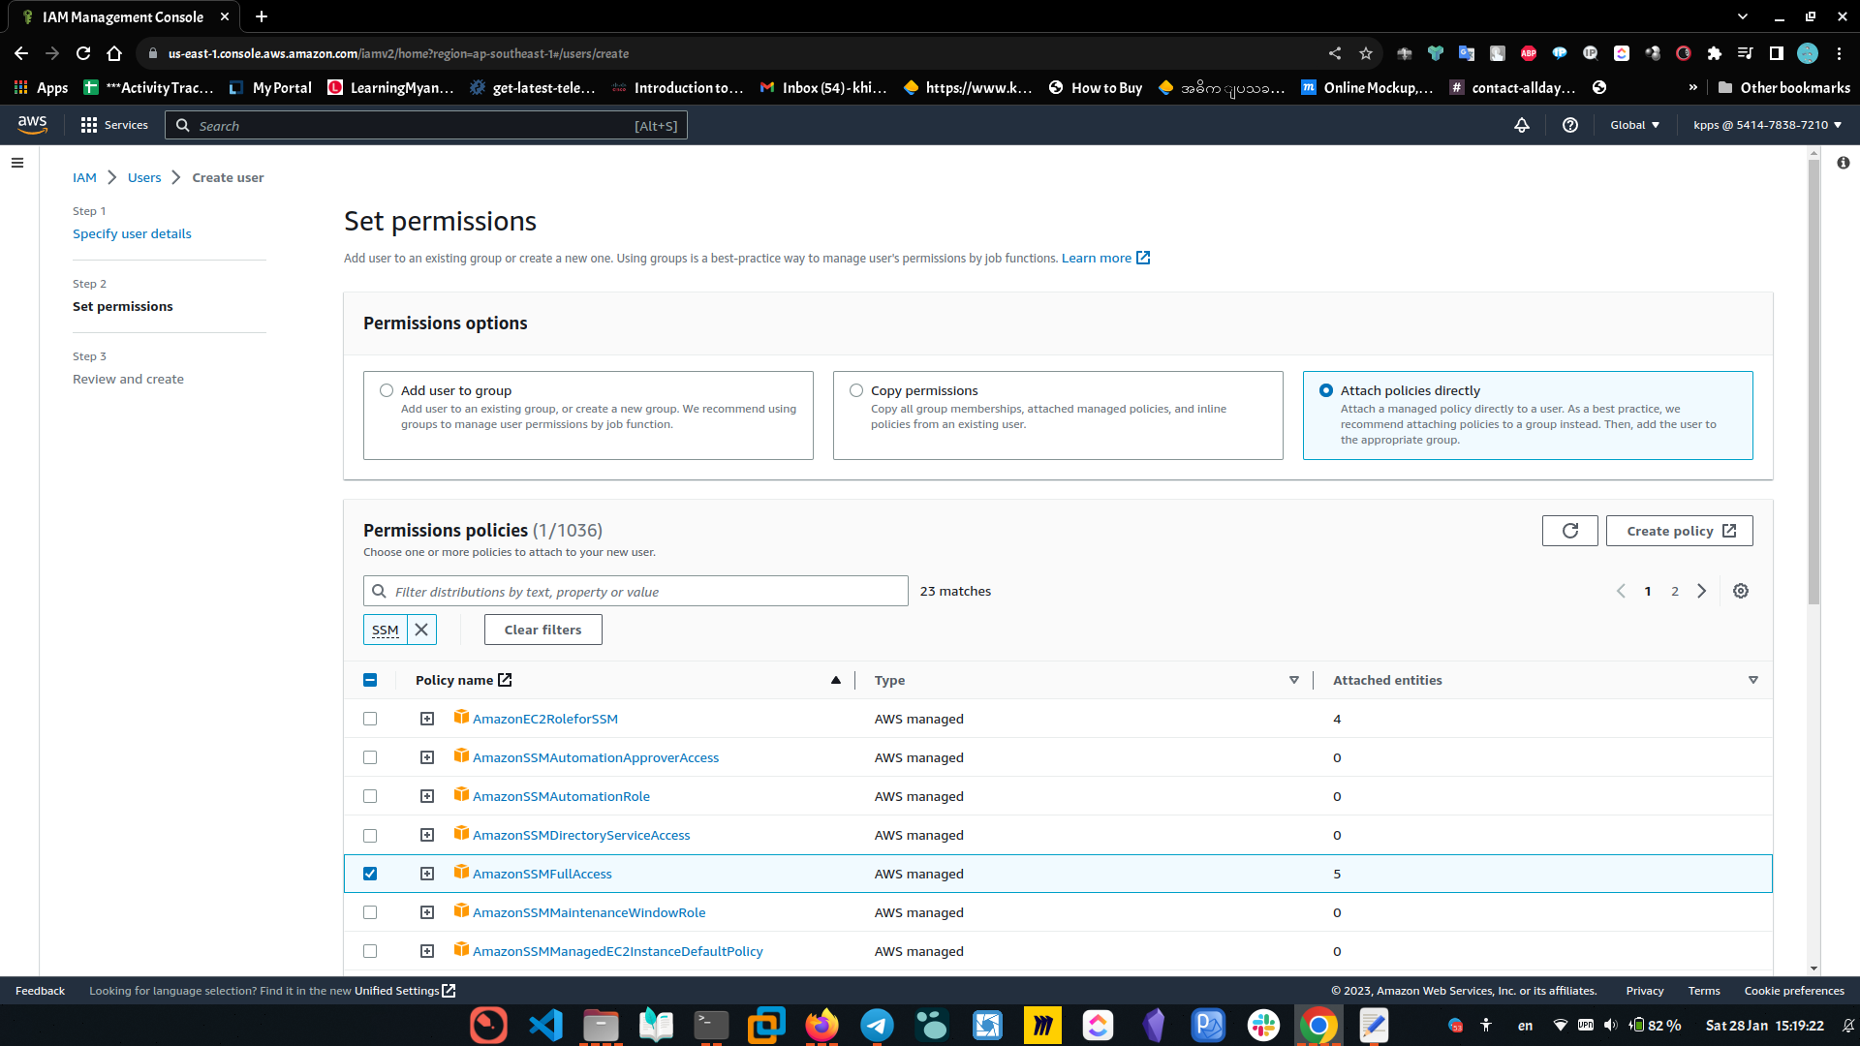Toggle the select-all policies checkbox

[370, 680]
